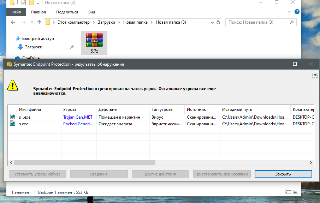Click the 'Сведения' button
320x203 pixels.
coord(99,174)
